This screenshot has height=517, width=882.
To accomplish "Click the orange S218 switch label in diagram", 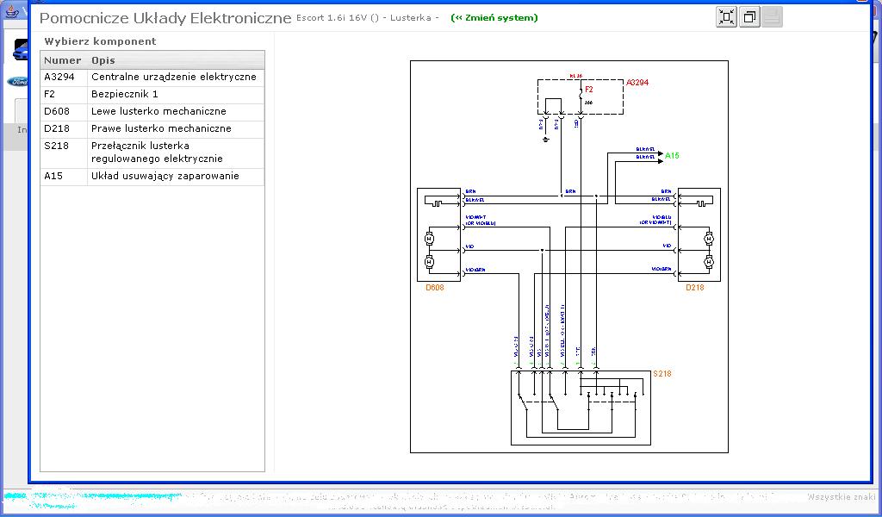I will (661, 374).
